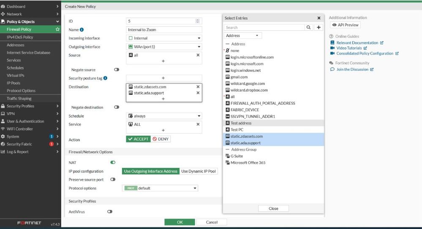Click OK to save the policy

[180, 222]
